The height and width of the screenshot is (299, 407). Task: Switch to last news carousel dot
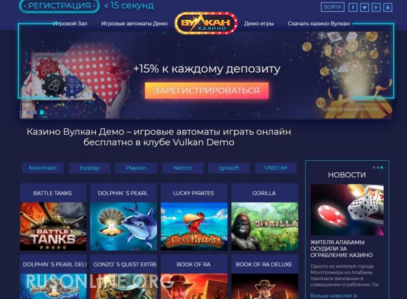[382, 167]
